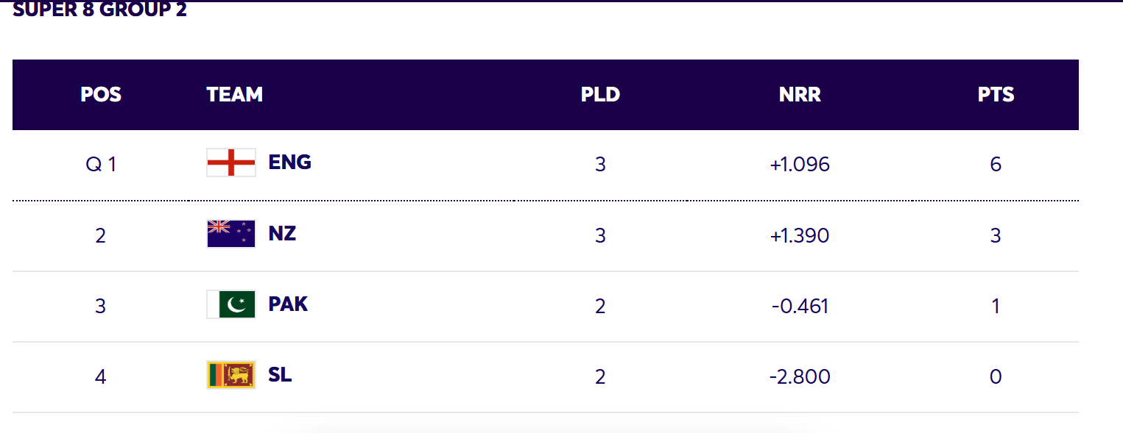Screen dimensions: 1123x433
Task: Select the SL team name
Action: point(280,376)
